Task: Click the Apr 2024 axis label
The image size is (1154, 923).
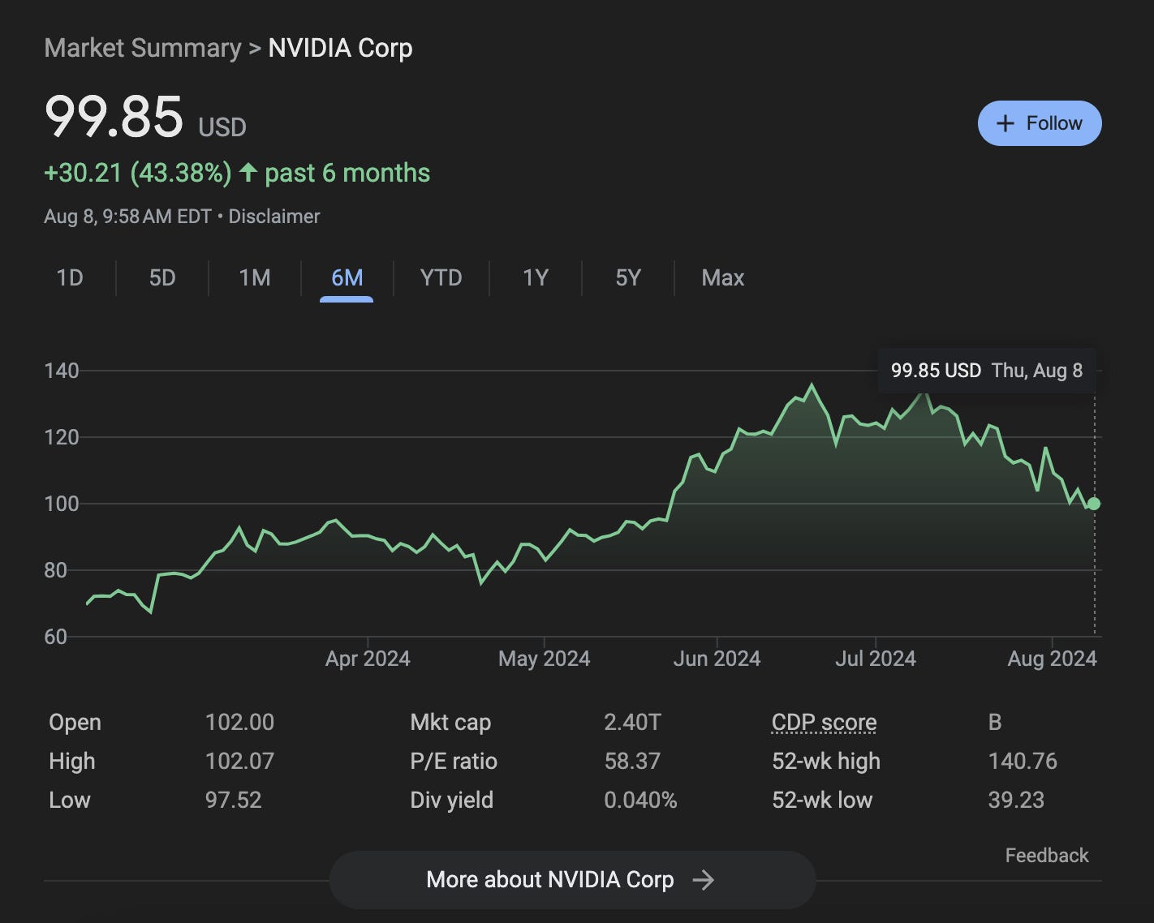Action: click(368, 659)
